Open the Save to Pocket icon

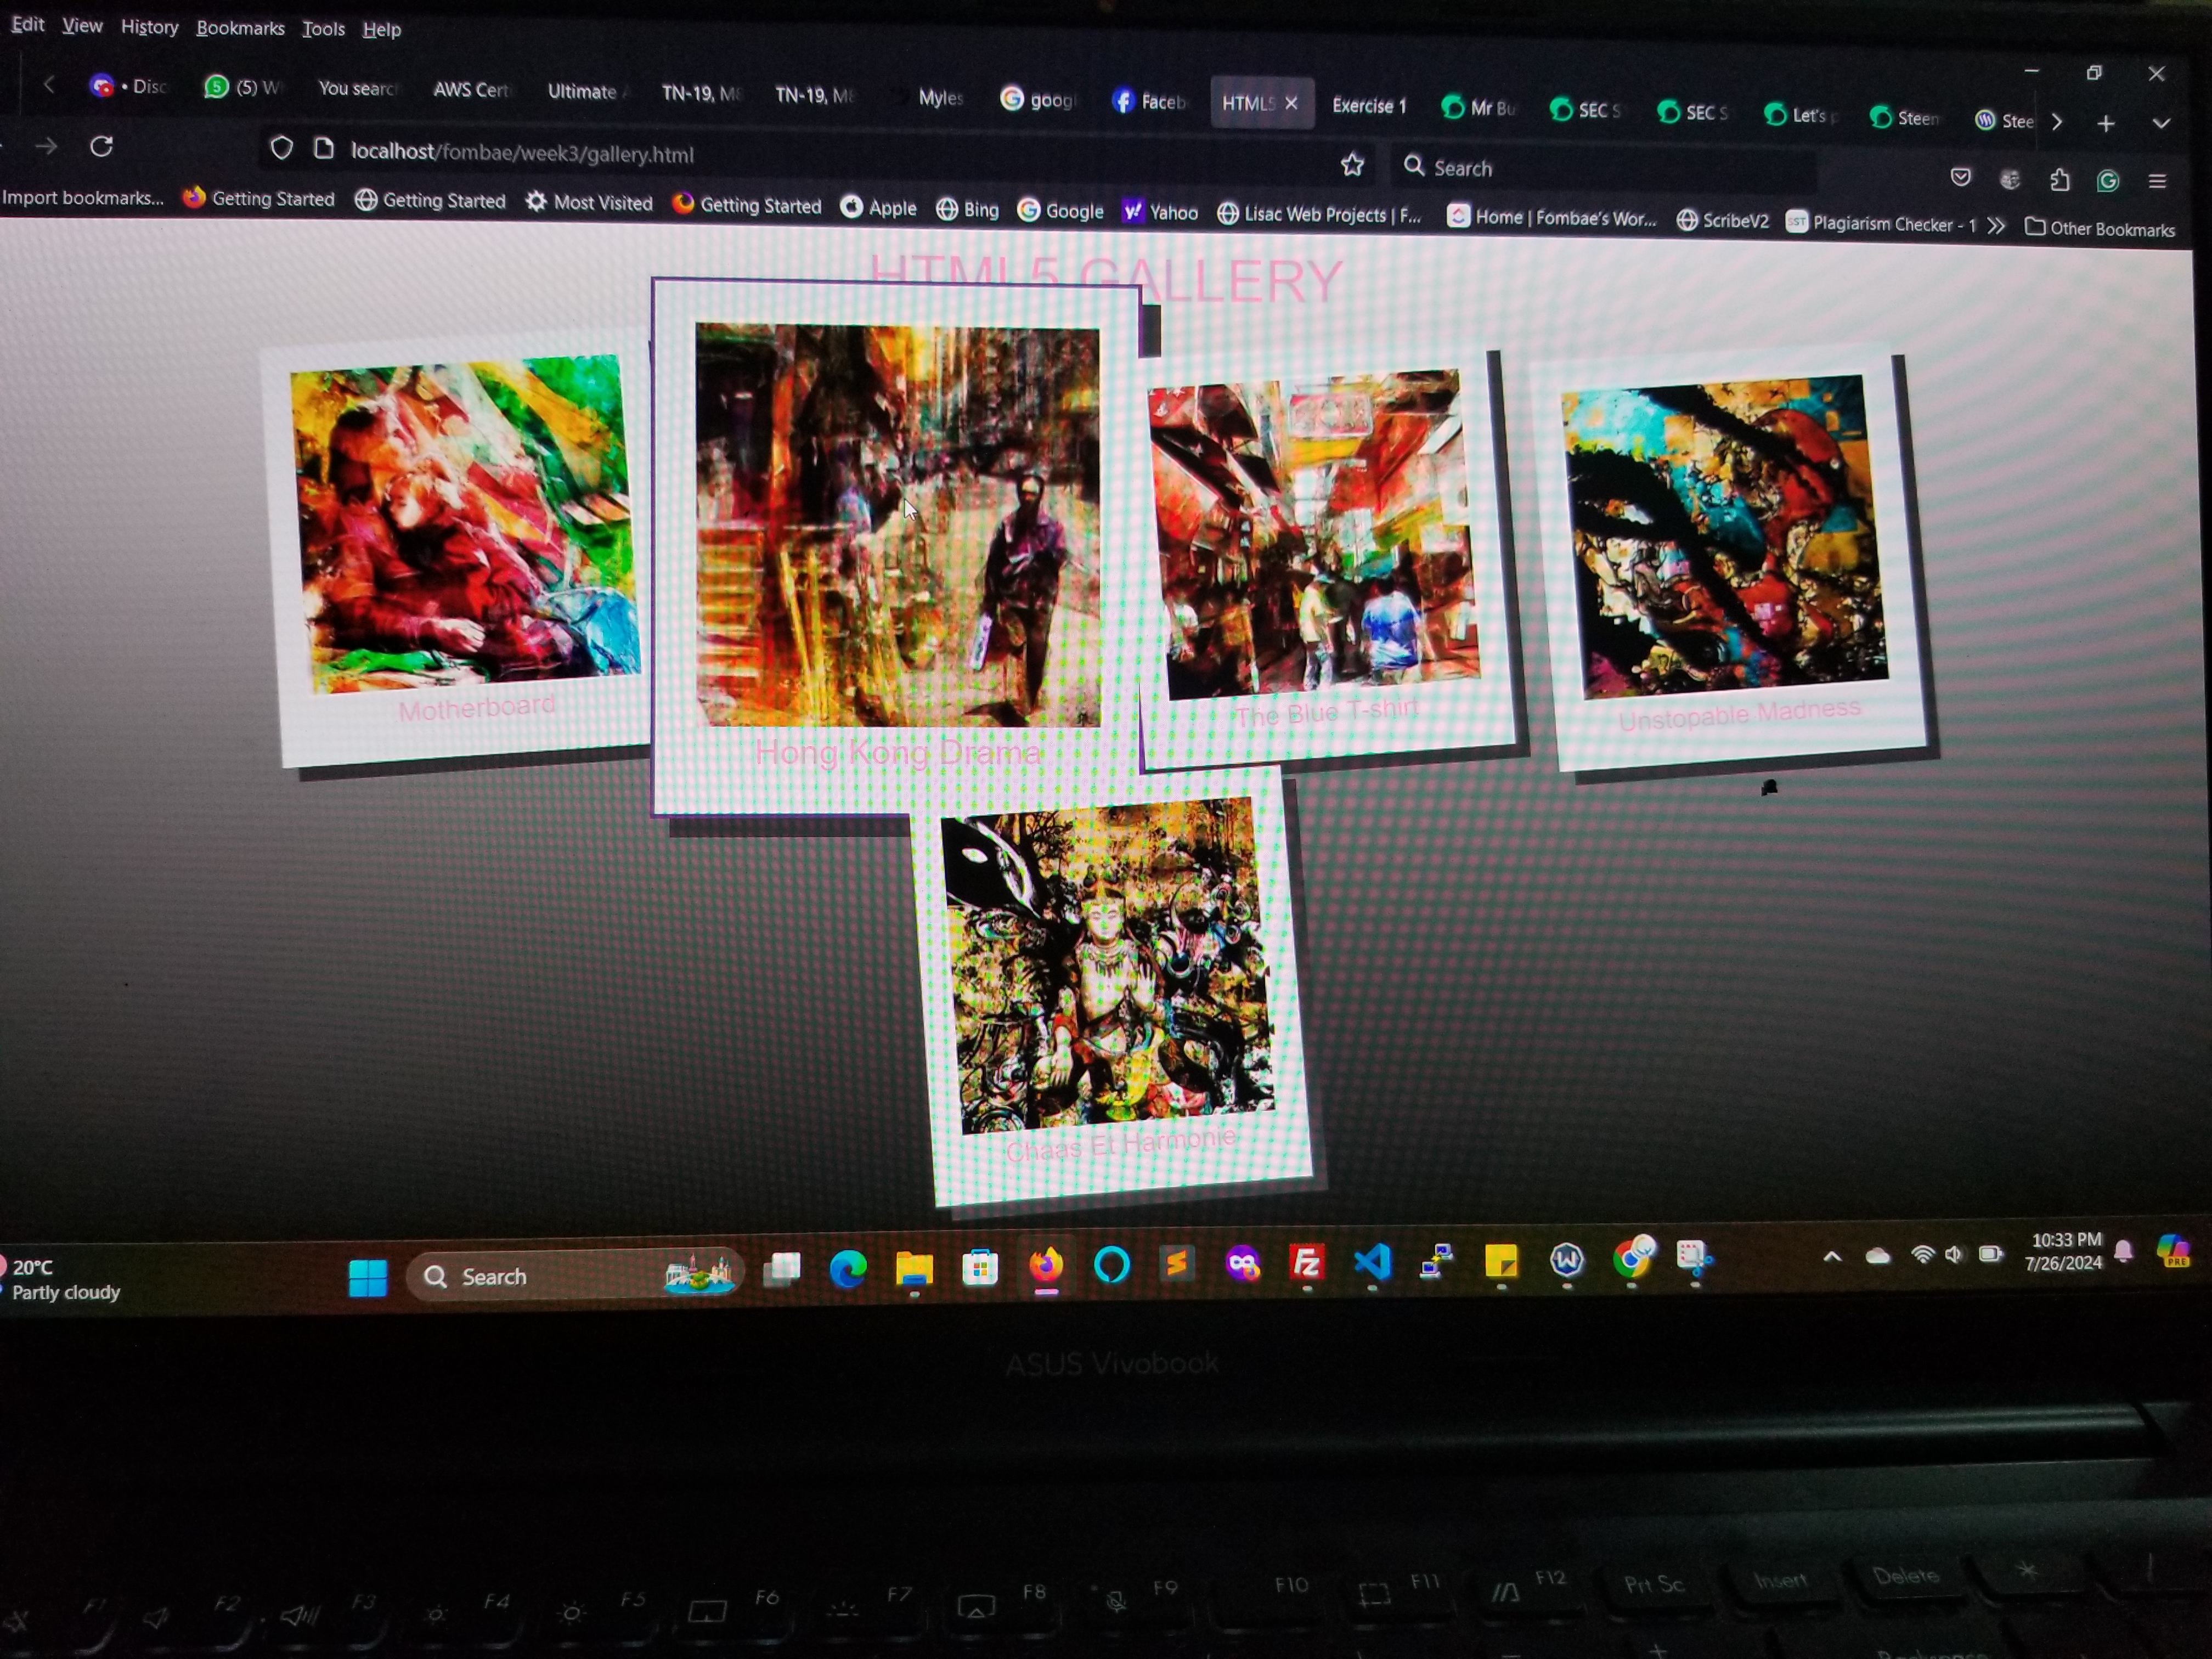point(1960,178)
